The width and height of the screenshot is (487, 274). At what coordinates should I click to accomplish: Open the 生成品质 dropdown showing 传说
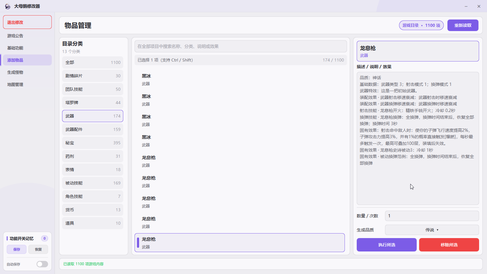(x=432, y=230)
